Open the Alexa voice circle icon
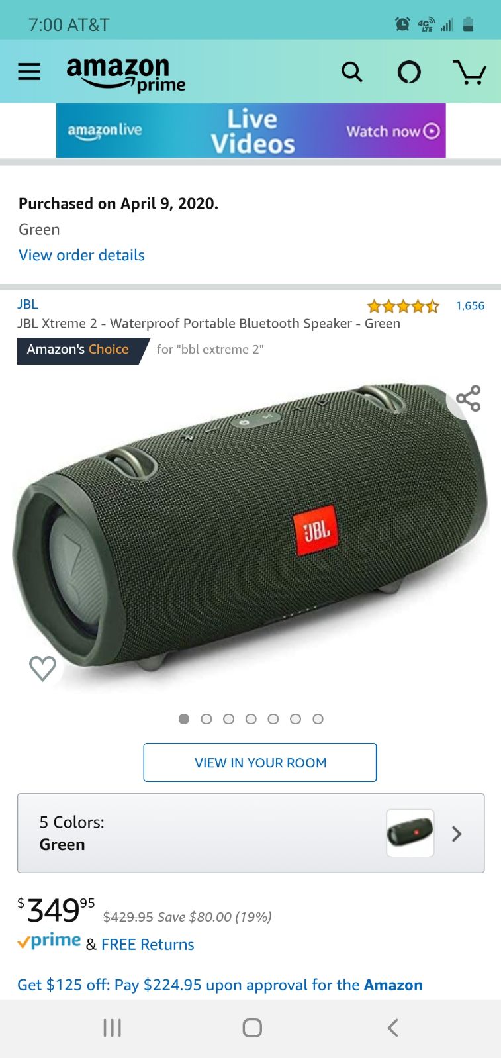501x1058 pixels. tap(409, 72)
